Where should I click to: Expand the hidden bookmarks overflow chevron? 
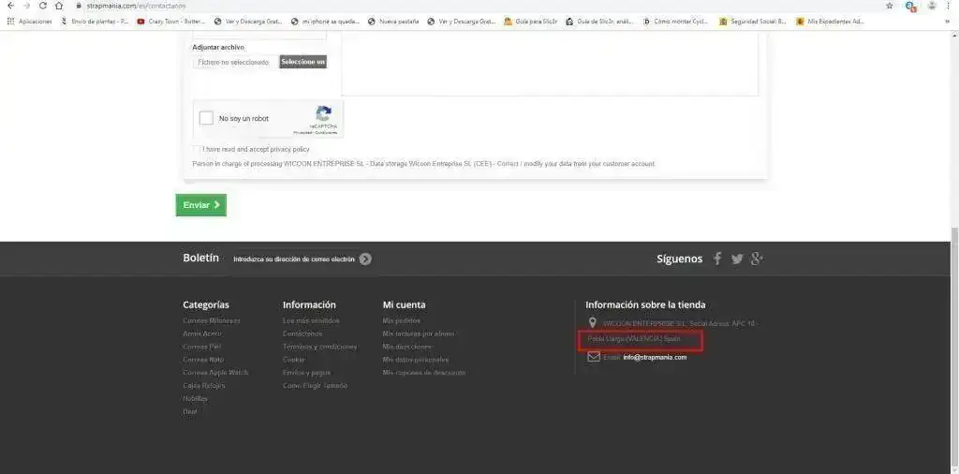pyautogui.click(x=947, y=21)
